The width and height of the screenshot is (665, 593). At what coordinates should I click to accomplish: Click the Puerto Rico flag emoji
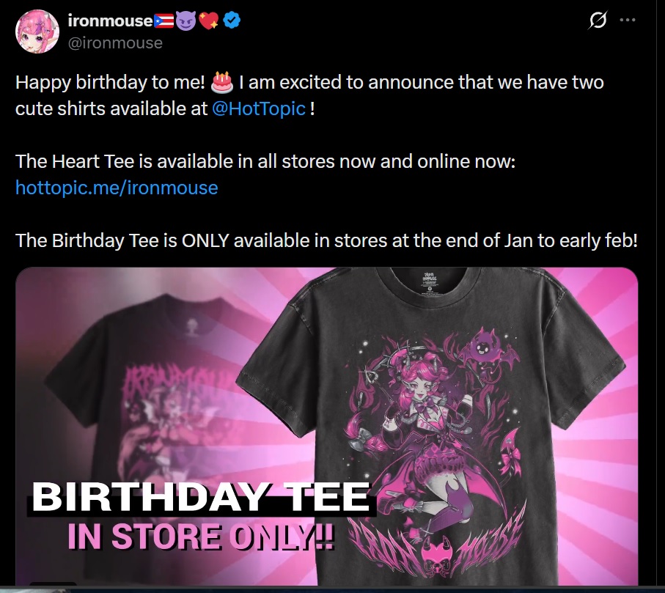164,21
